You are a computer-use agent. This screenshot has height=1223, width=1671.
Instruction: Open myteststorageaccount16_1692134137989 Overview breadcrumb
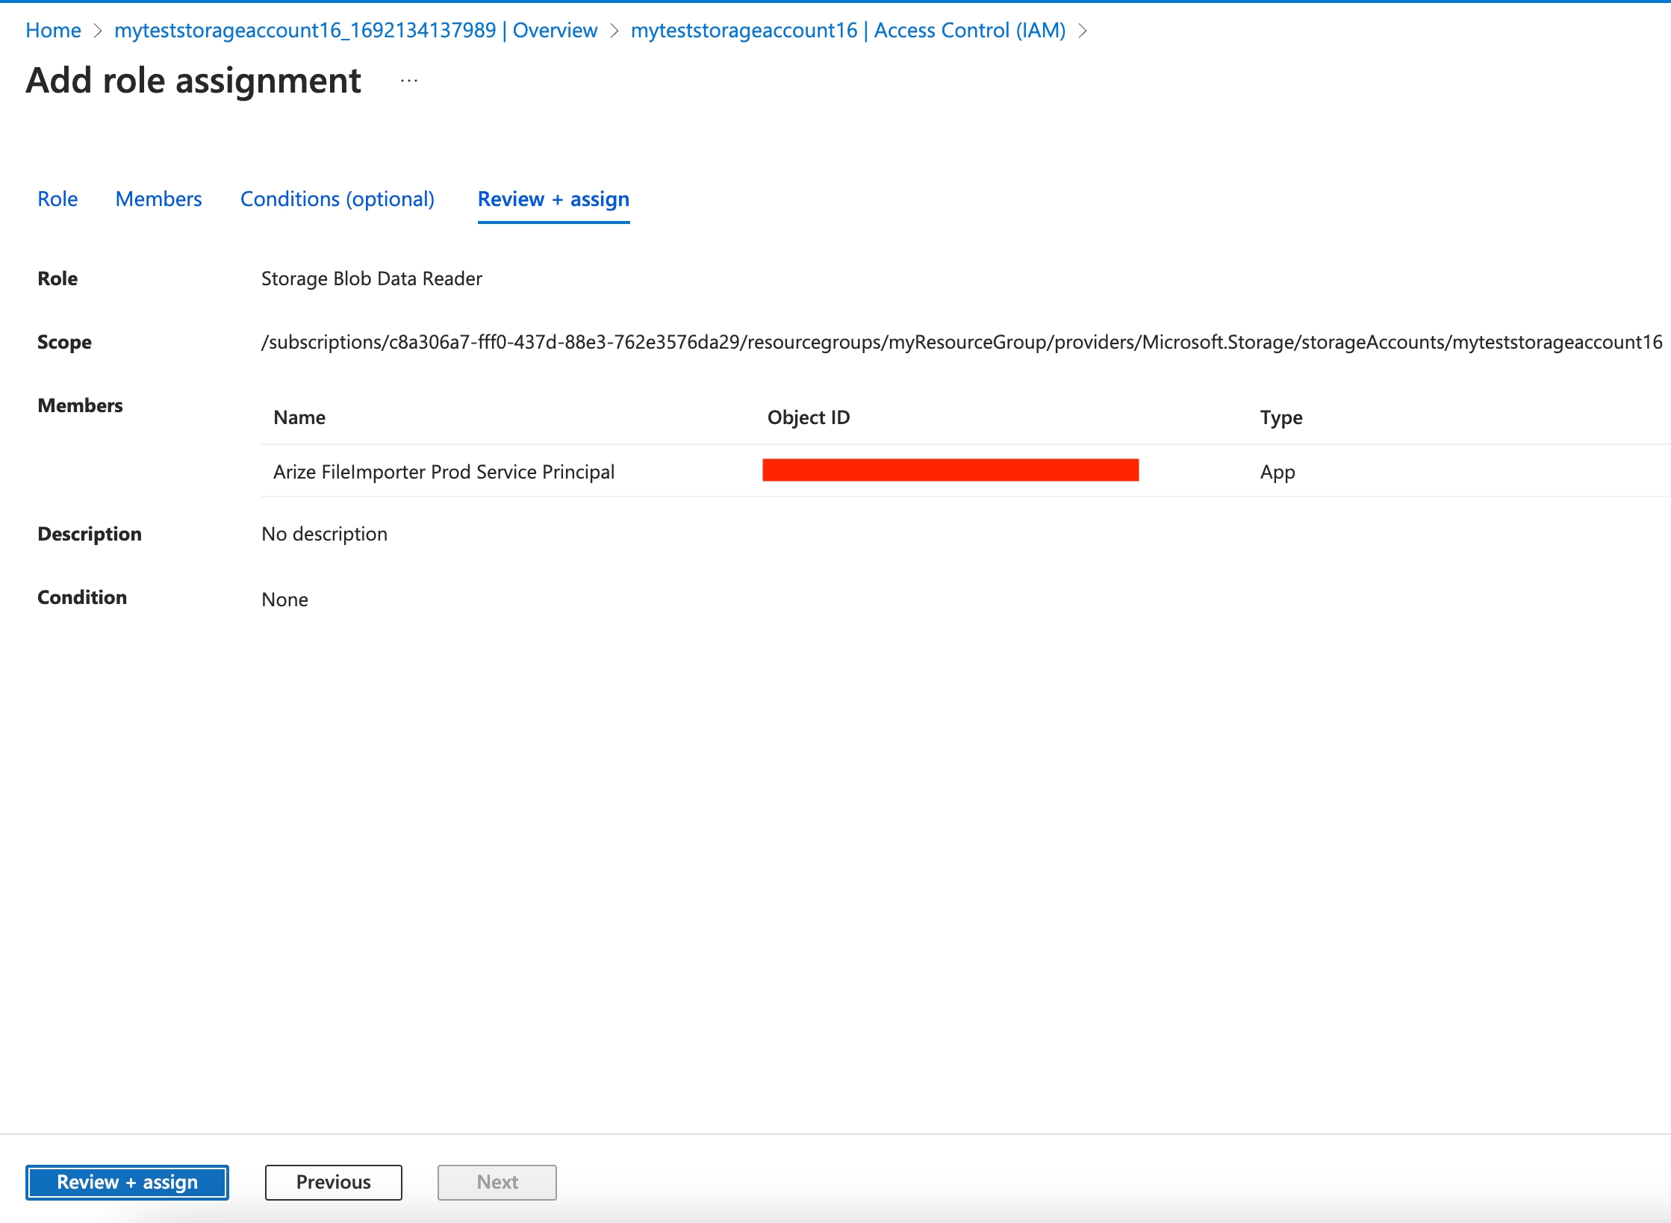pos(355,31)
